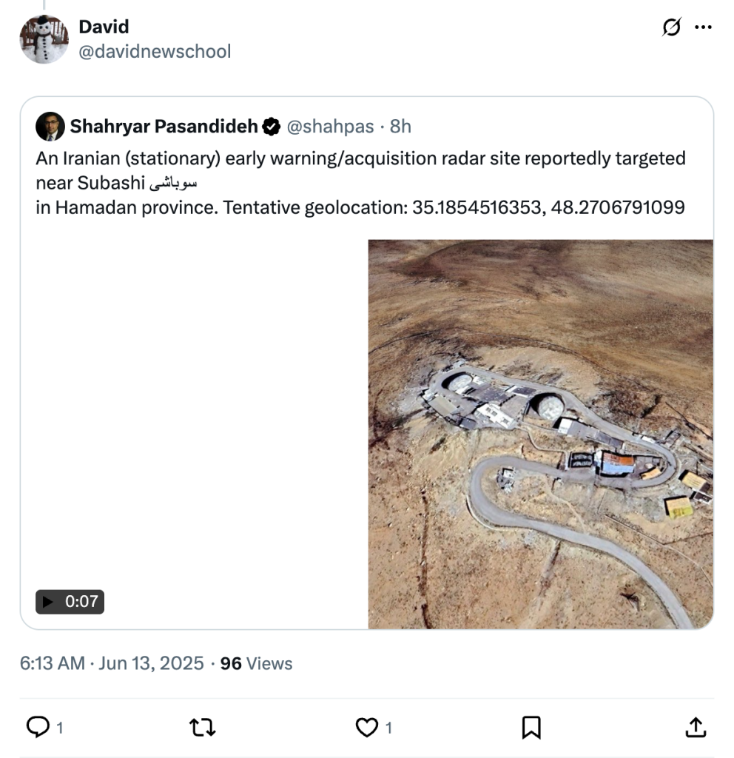Click the verified badge next to Shahryar Pasandideh
Image resolution: width=734 pixels, height=758 pixels.
point(272,127)
